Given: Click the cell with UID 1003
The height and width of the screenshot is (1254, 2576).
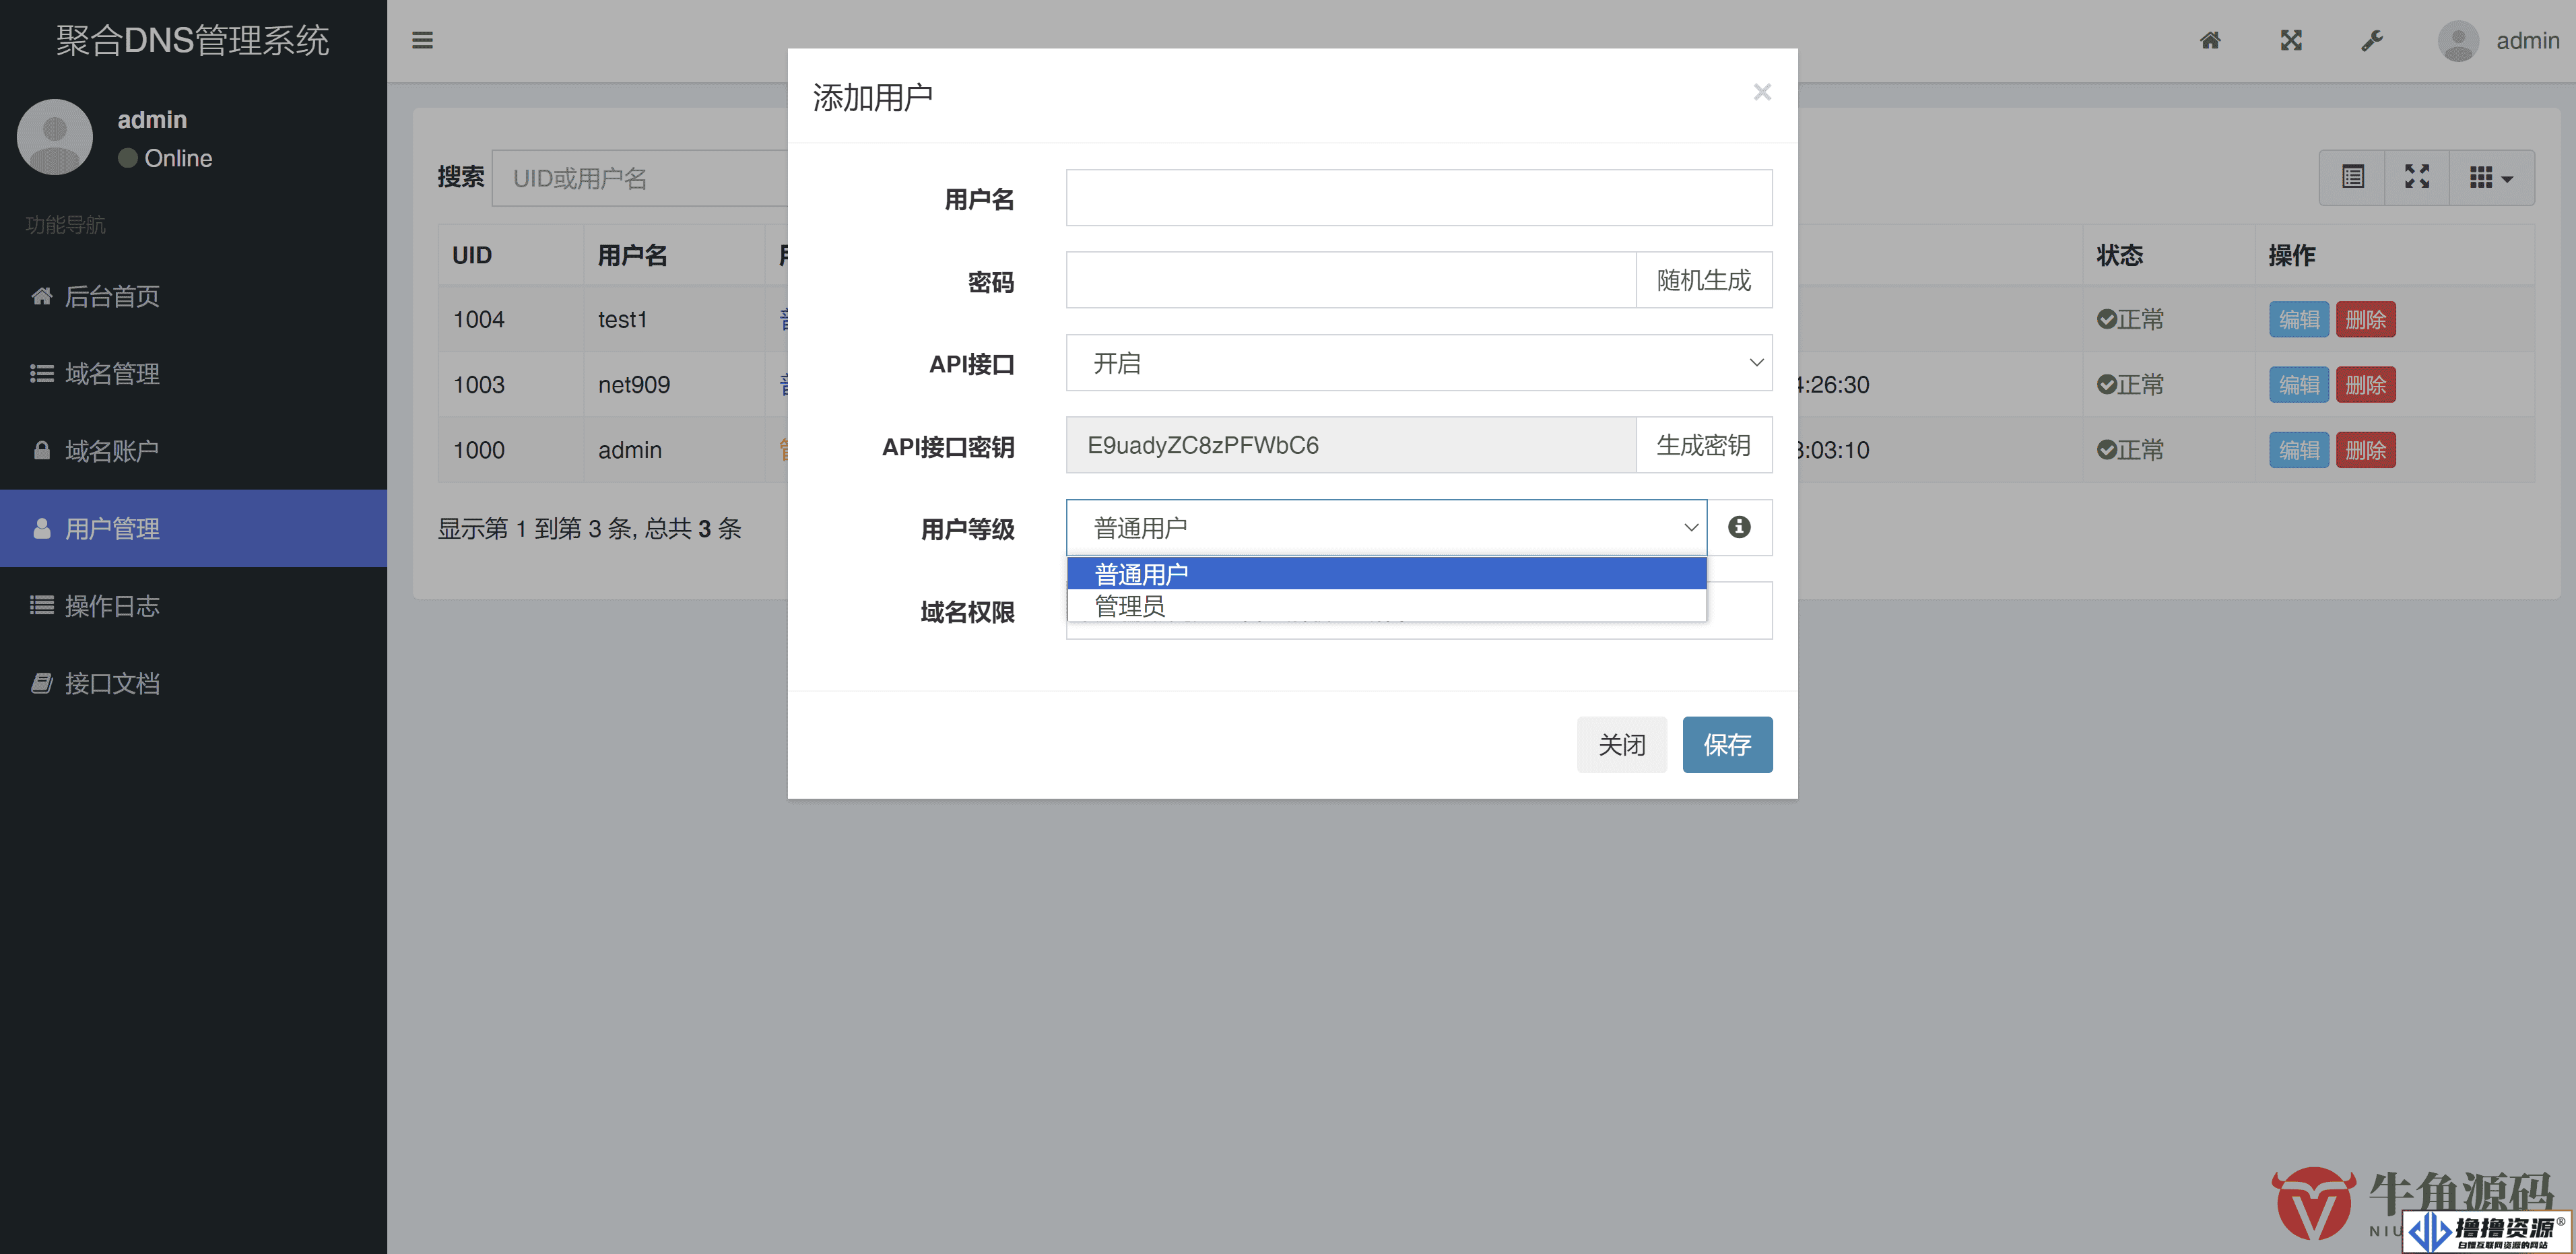Looking at the screenshot, I should pos(511,385).
